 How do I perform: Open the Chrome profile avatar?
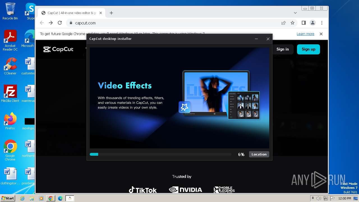pyautogui.click(x=312, y=23)
